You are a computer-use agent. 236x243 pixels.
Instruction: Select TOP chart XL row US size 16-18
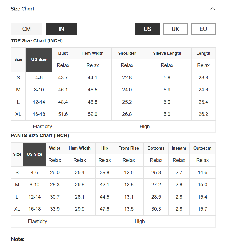tap(39, 114)
